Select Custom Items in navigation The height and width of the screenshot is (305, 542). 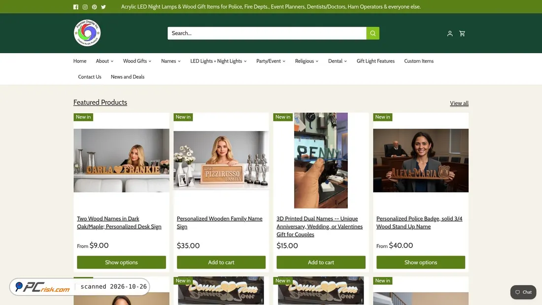(419, 61)
